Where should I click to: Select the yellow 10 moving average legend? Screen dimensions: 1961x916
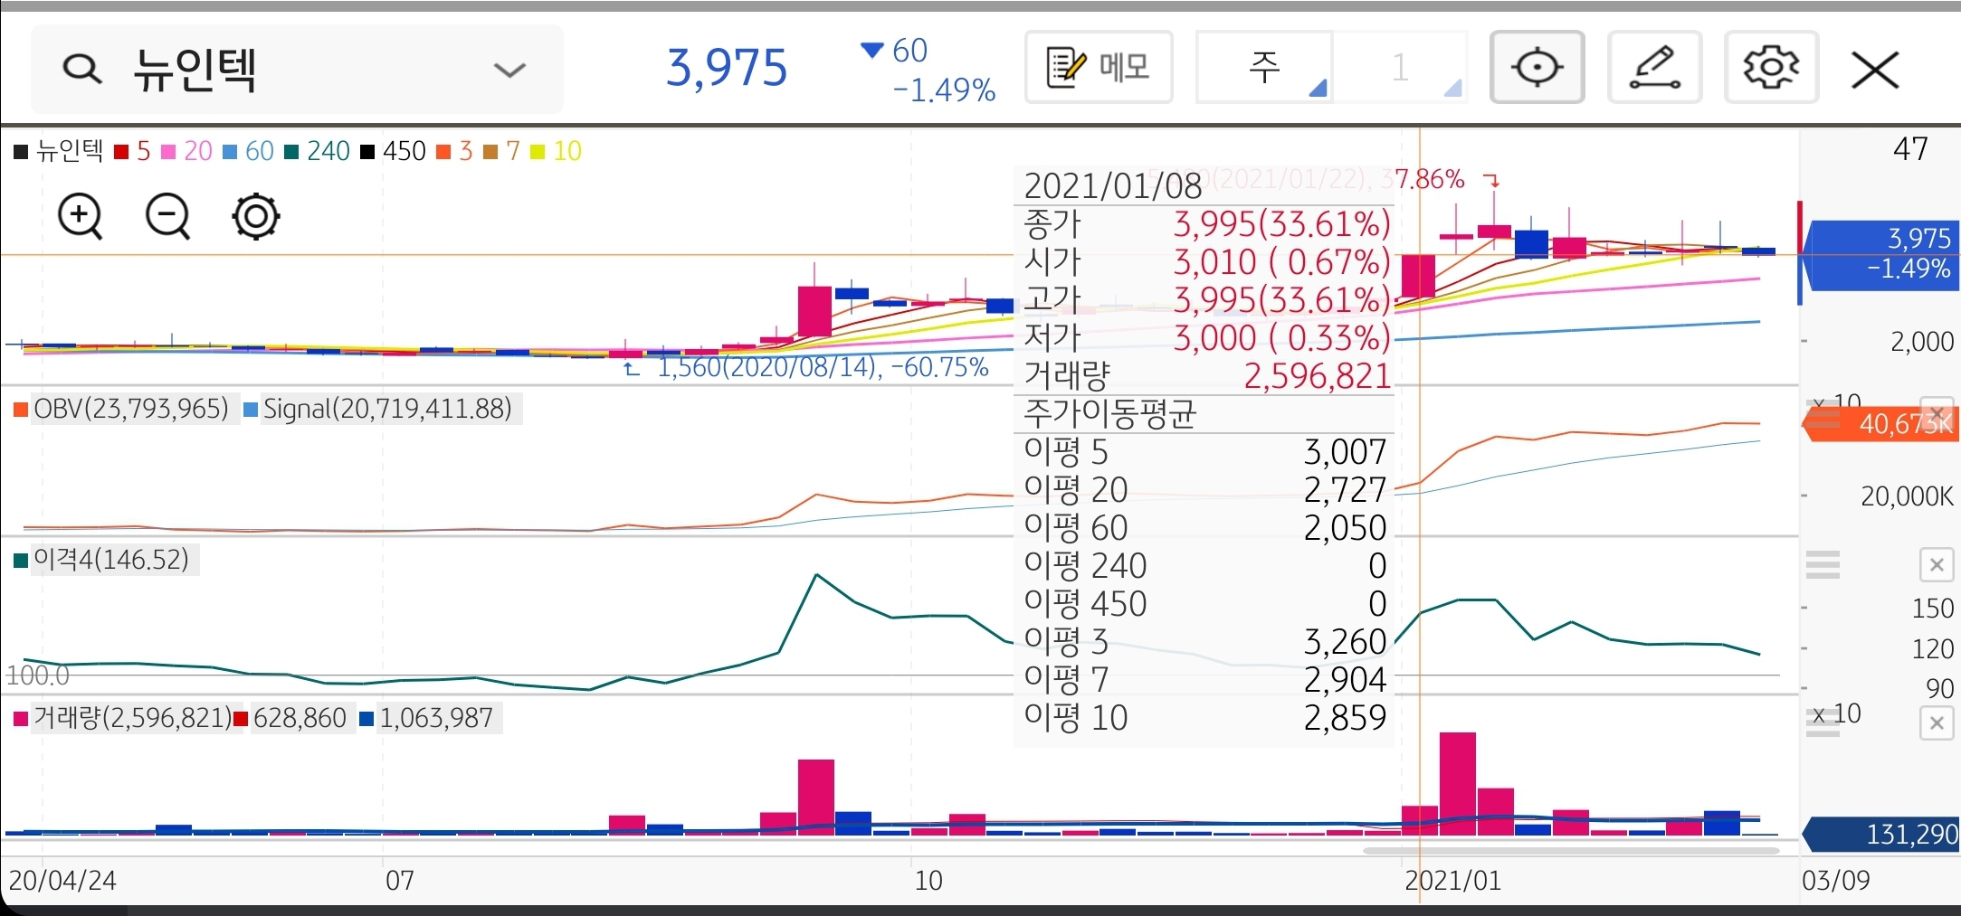tap(556, 151)
